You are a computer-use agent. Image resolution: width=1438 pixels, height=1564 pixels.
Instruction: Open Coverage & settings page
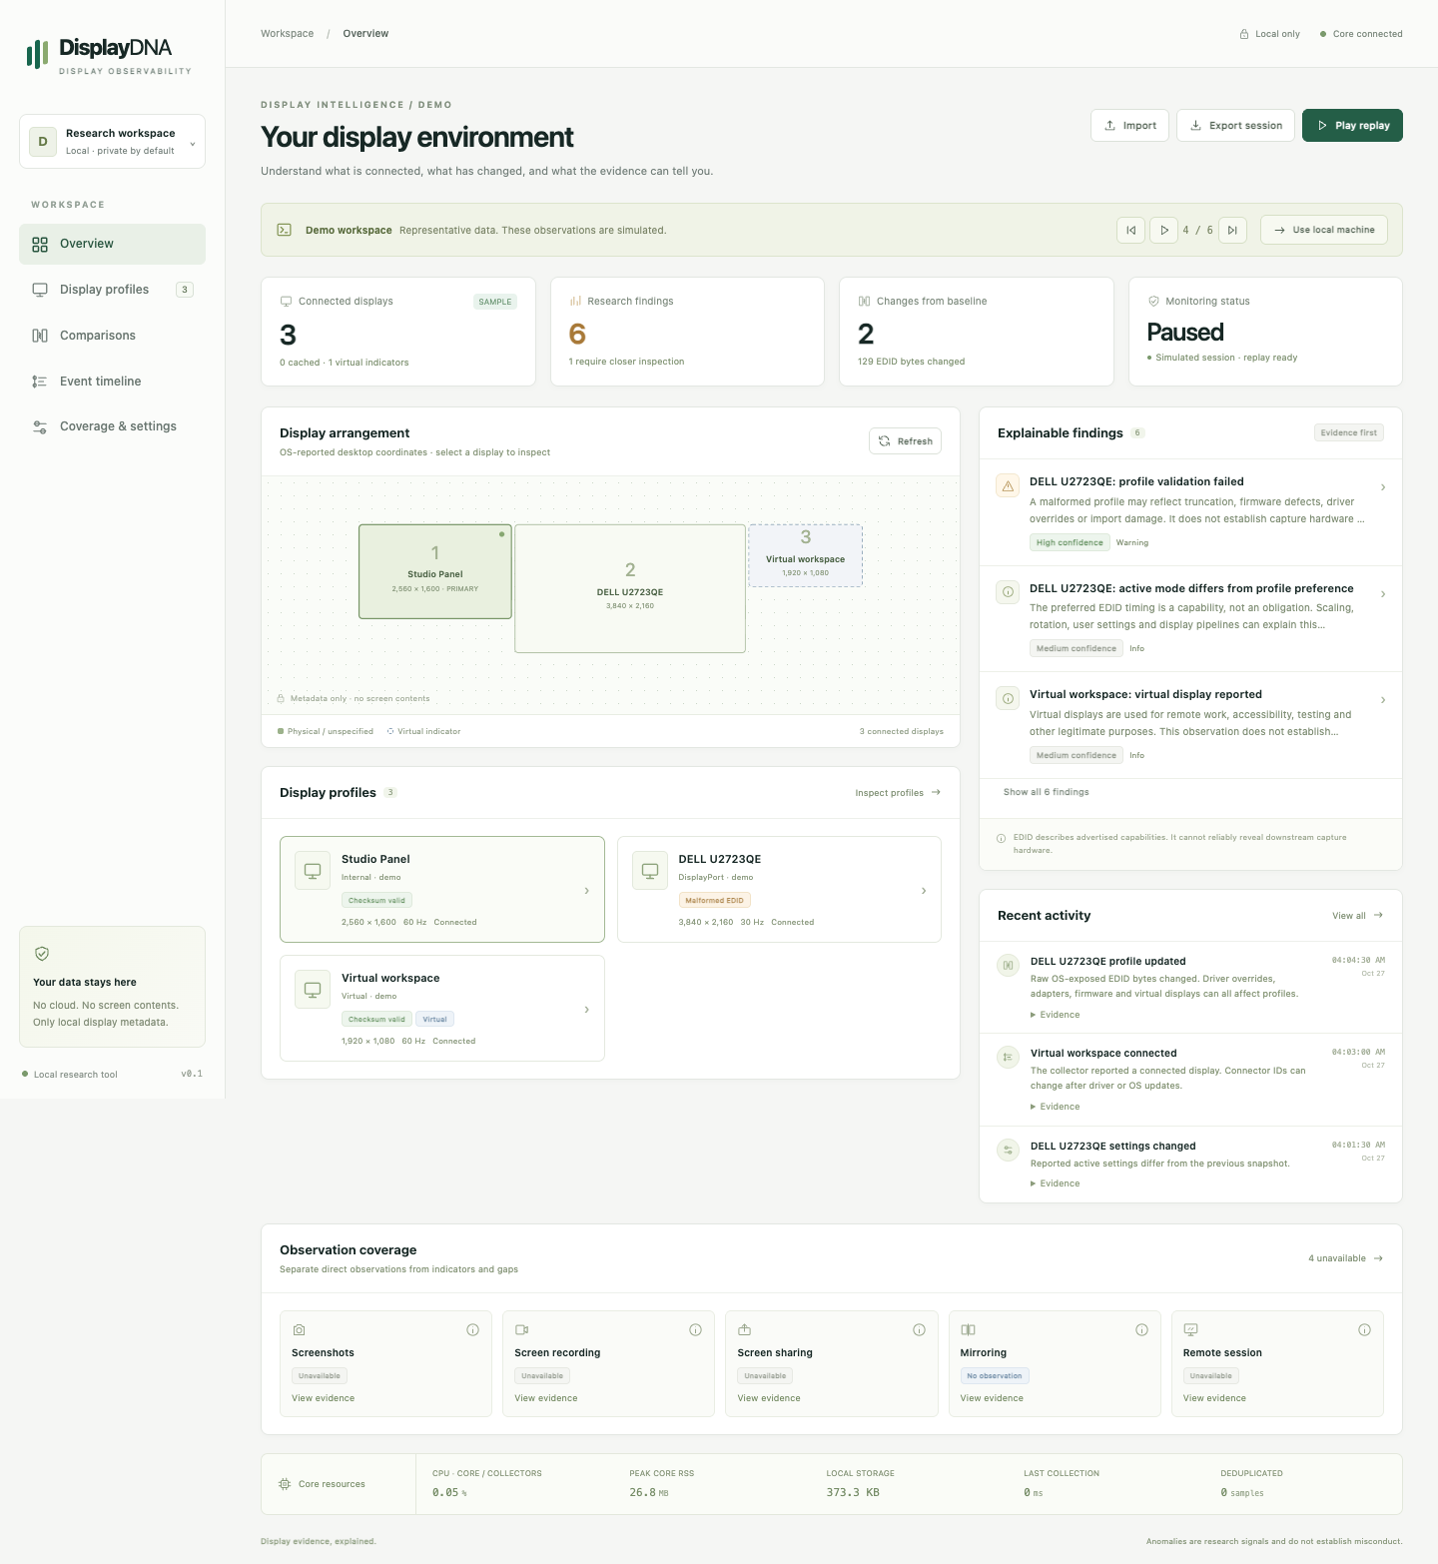point(112,426)
